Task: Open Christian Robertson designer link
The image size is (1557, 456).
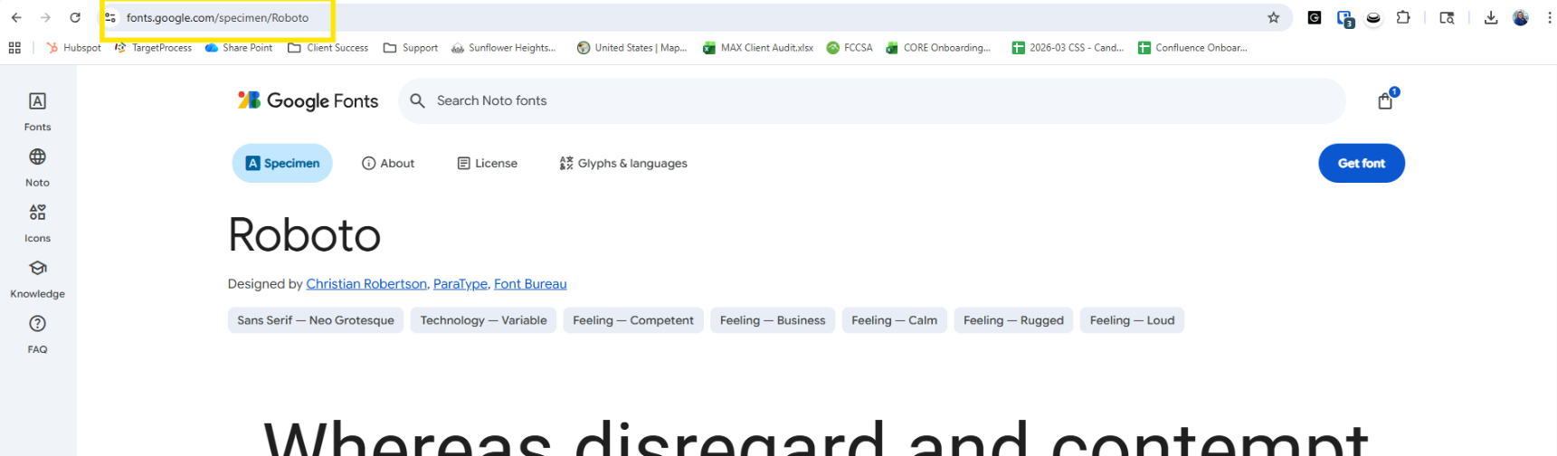Action: [366, 284]
